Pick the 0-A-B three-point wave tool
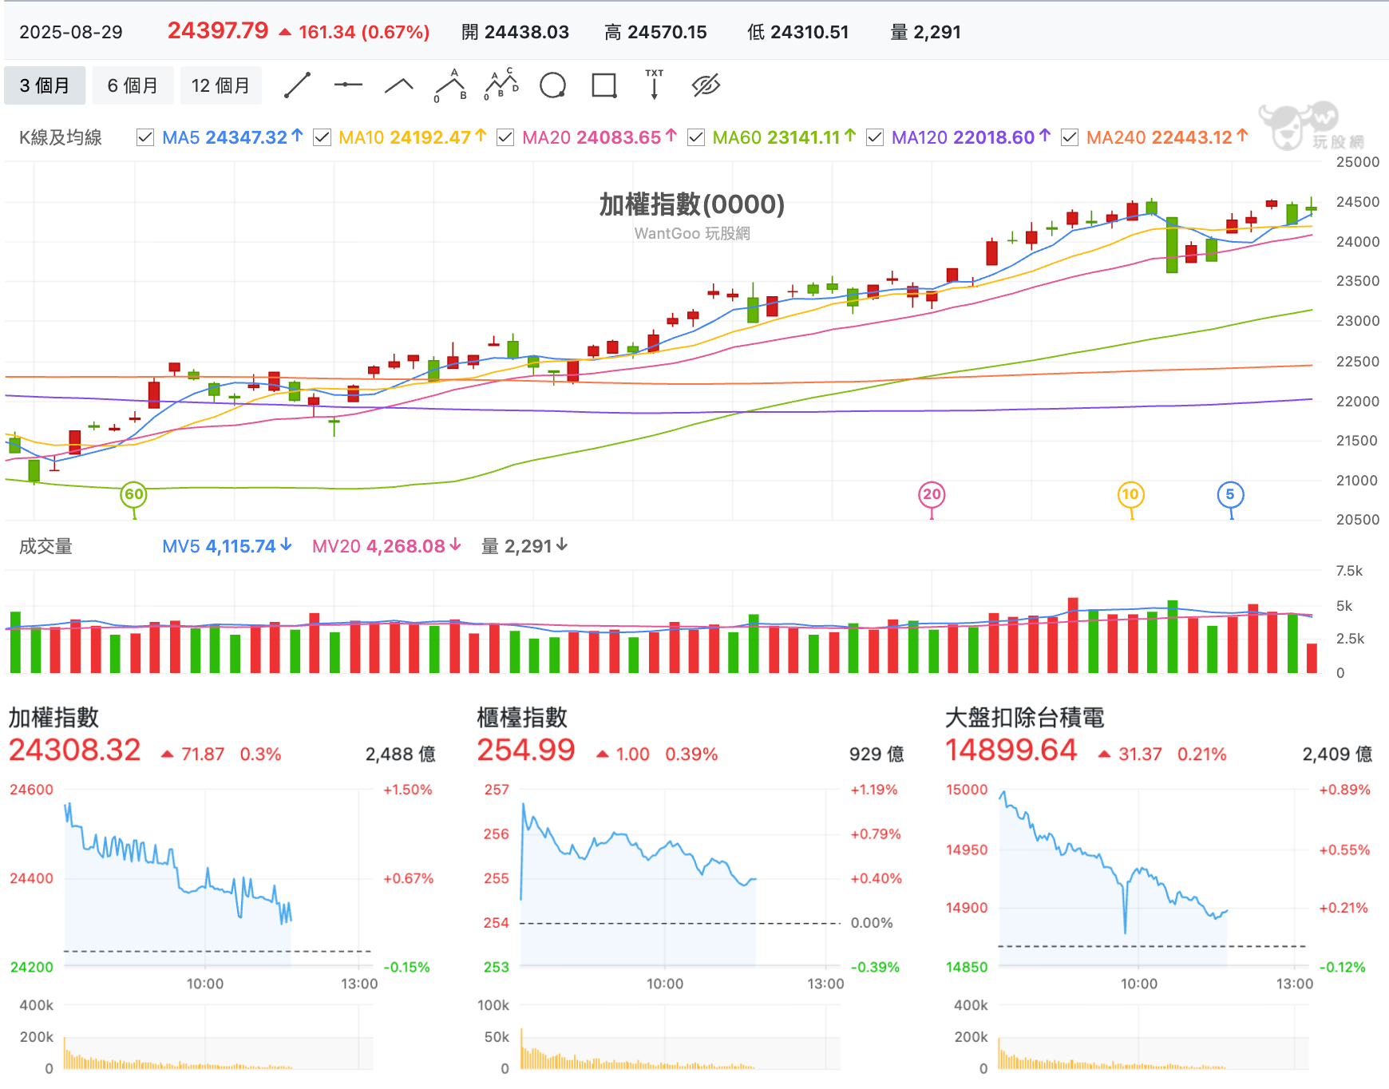The image size is (1389, 1089). (x=450, y=85)
